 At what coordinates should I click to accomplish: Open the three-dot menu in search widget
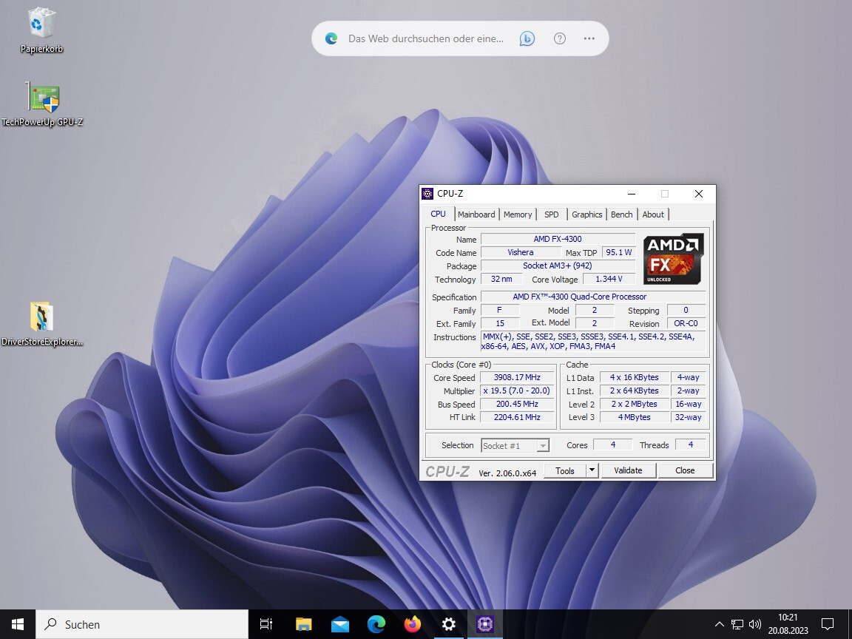coord(589,38)
